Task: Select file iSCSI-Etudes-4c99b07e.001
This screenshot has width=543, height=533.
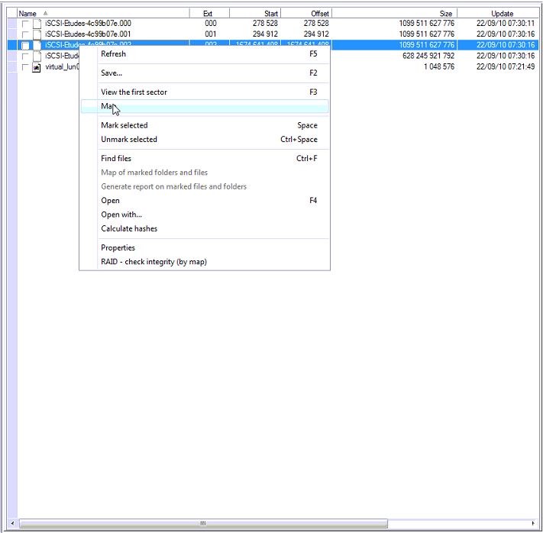Action: tap(88, 34)
